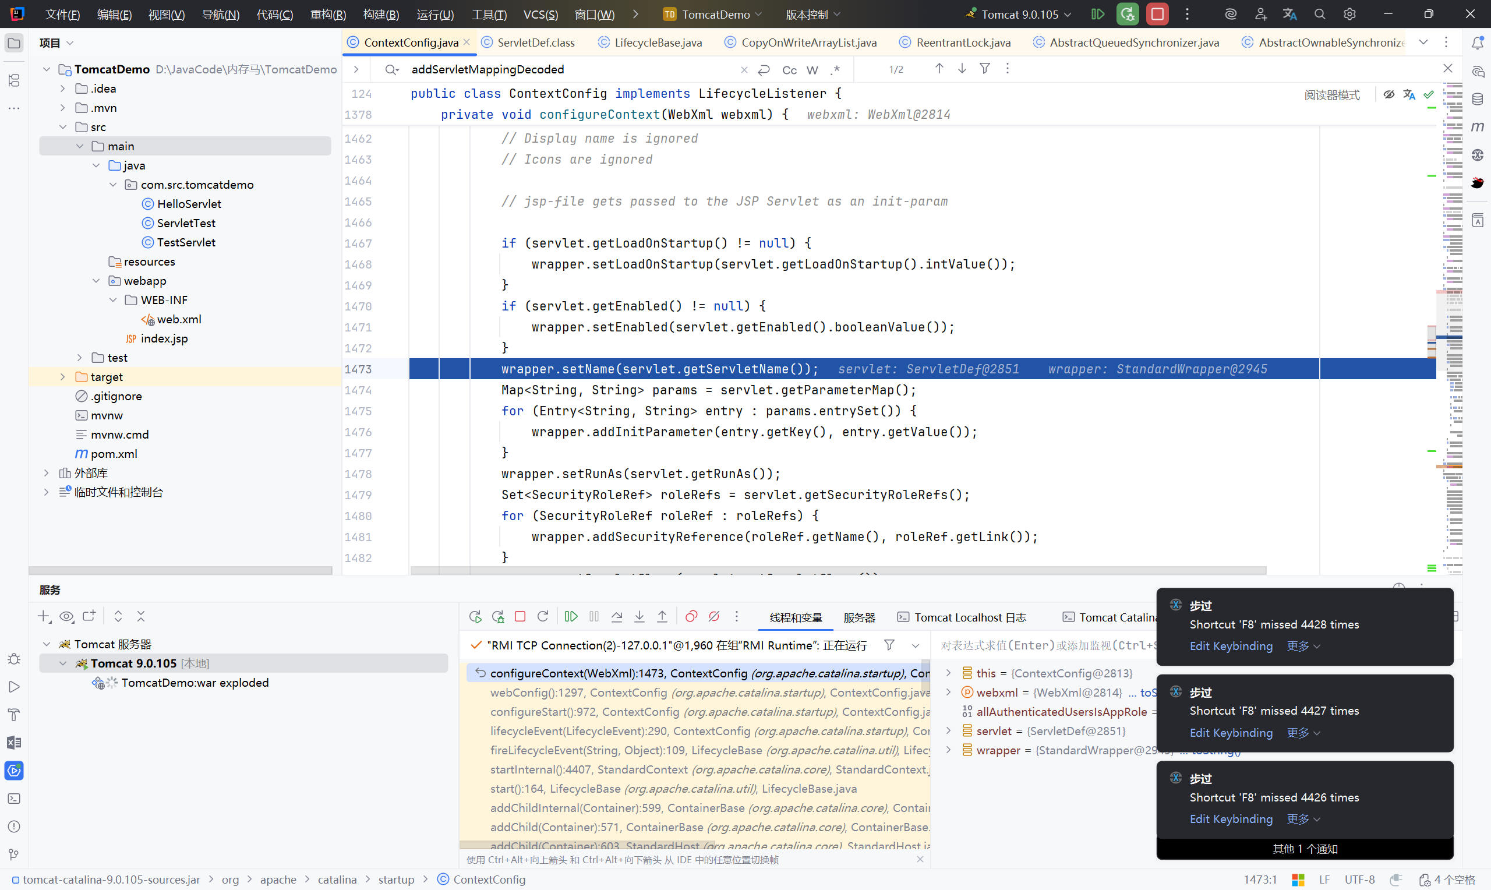Image resolution: width=1491 pixels, height=890 pixels.
Task: Click Edit Keybinding in top notification
Action: click(1230, 646)
